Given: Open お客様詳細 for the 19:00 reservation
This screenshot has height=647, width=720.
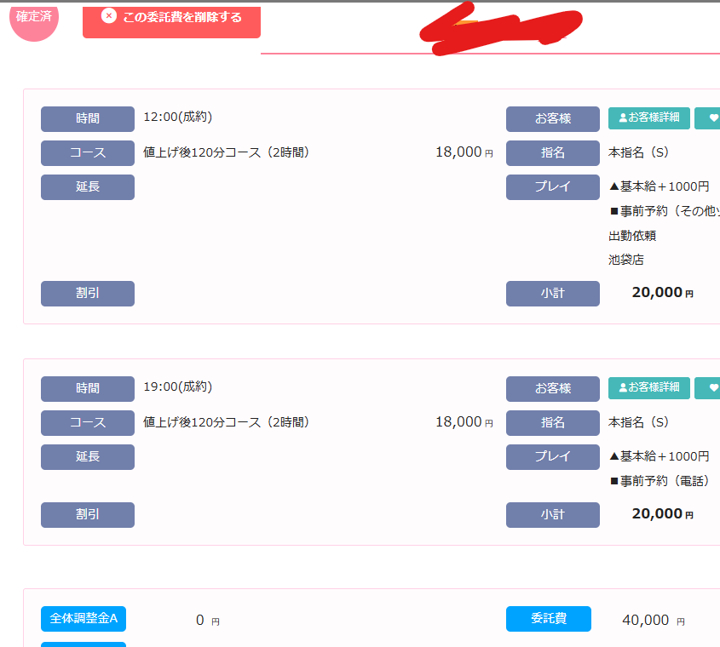Looking at the screenshot, I should coord(648,388).
